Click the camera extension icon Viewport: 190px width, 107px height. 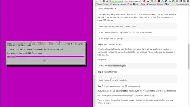pos(162,1)
